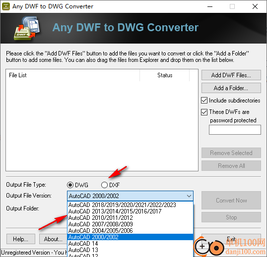Click the Remove All button
The height and width of the screenshot is (257, 267).
231,166
